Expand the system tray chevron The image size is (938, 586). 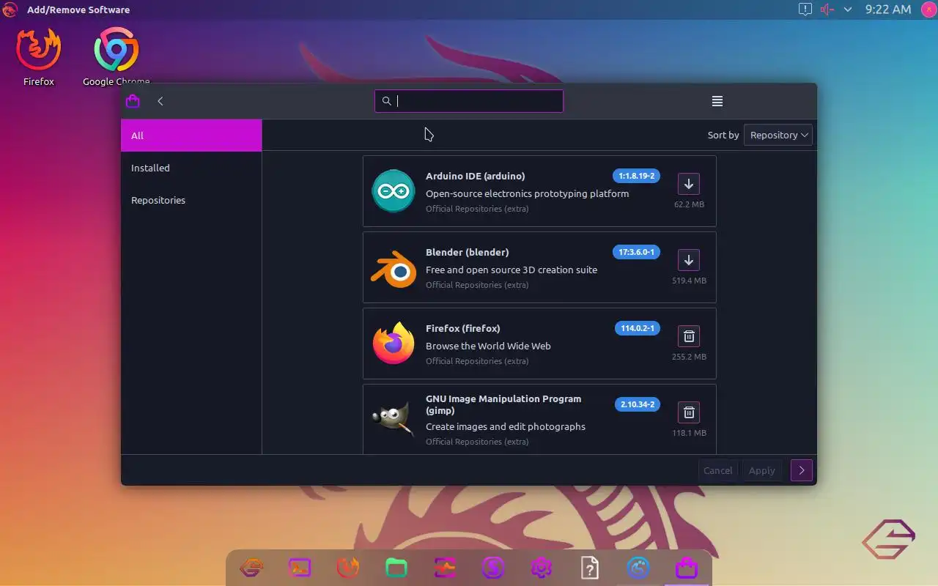(848, 10)
